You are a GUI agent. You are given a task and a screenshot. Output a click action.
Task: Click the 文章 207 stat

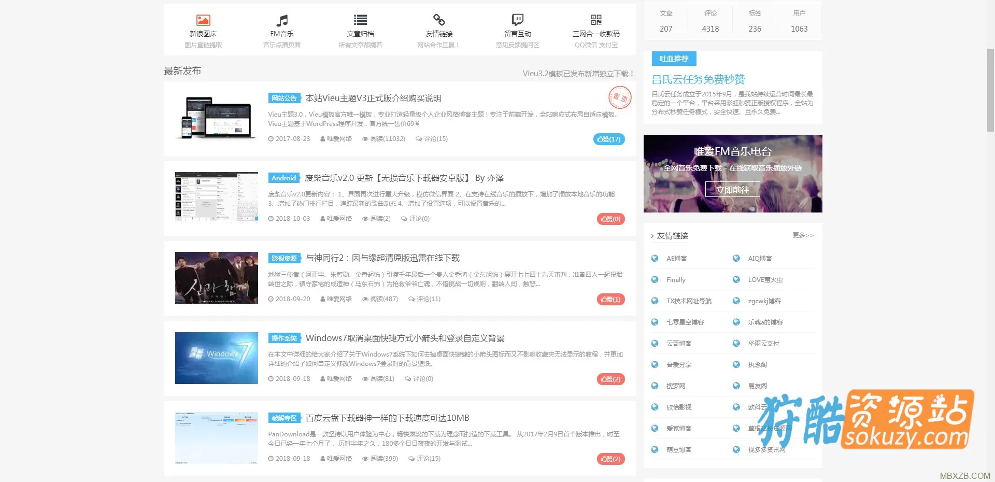tap(666, 21)
